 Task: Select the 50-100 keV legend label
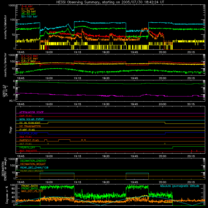pos(29,17)
